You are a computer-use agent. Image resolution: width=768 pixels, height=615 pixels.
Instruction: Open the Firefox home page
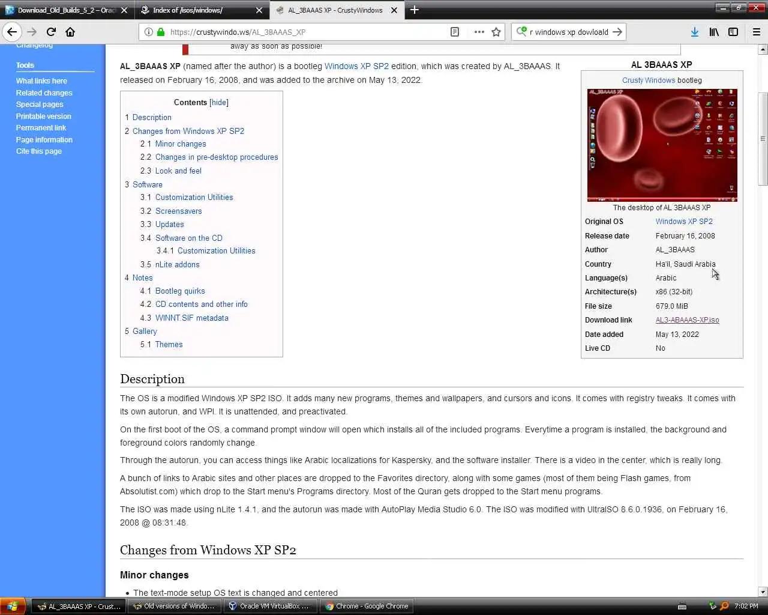tap(70, 32)
